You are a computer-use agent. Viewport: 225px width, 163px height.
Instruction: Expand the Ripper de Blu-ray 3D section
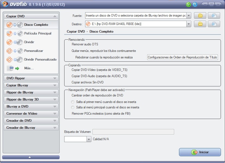[31, 99]
